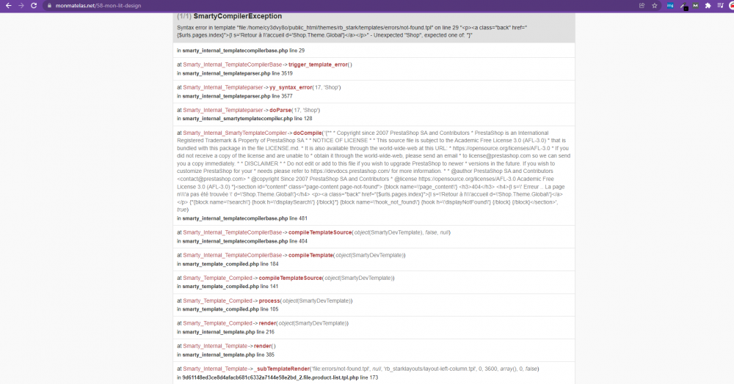Screen dimensions: 734x384
Task: Click the process method name
Action: point(269,301)
